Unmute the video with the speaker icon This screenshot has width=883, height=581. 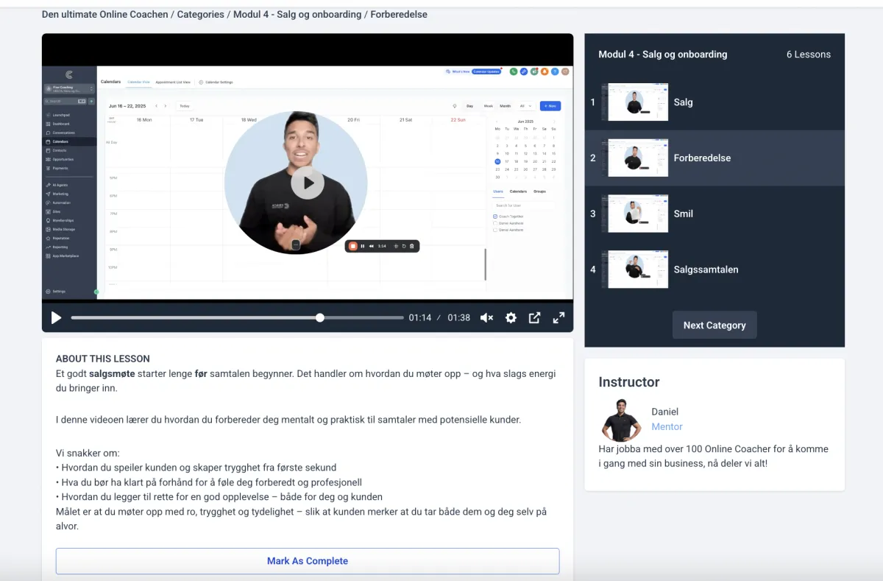tap(486, 317)
